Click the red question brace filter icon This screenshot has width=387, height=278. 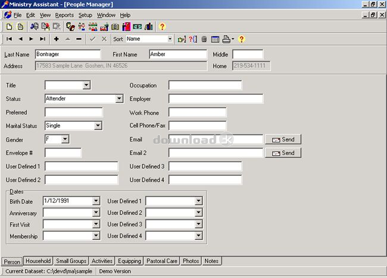point(193,39)
